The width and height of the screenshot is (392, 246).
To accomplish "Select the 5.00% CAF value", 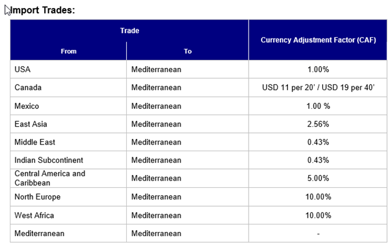I will [x=318, y=178].
